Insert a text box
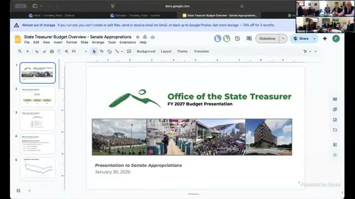This screenshot has height=199, width=355. coord(102,51)
